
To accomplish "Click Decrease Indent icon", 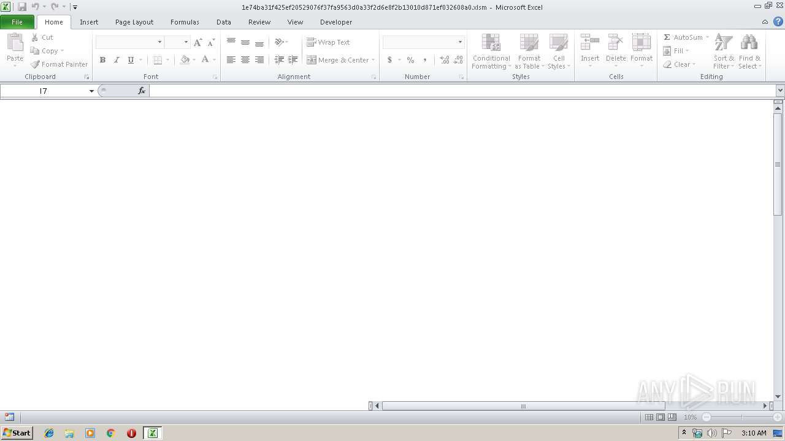I will (x=279, y=60).
